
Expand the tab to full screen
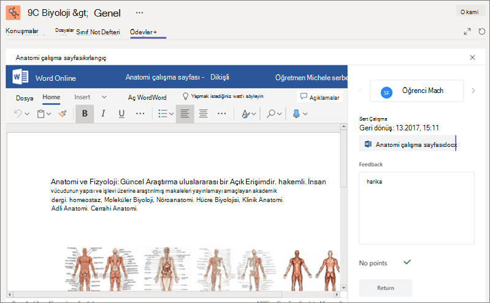467,31
